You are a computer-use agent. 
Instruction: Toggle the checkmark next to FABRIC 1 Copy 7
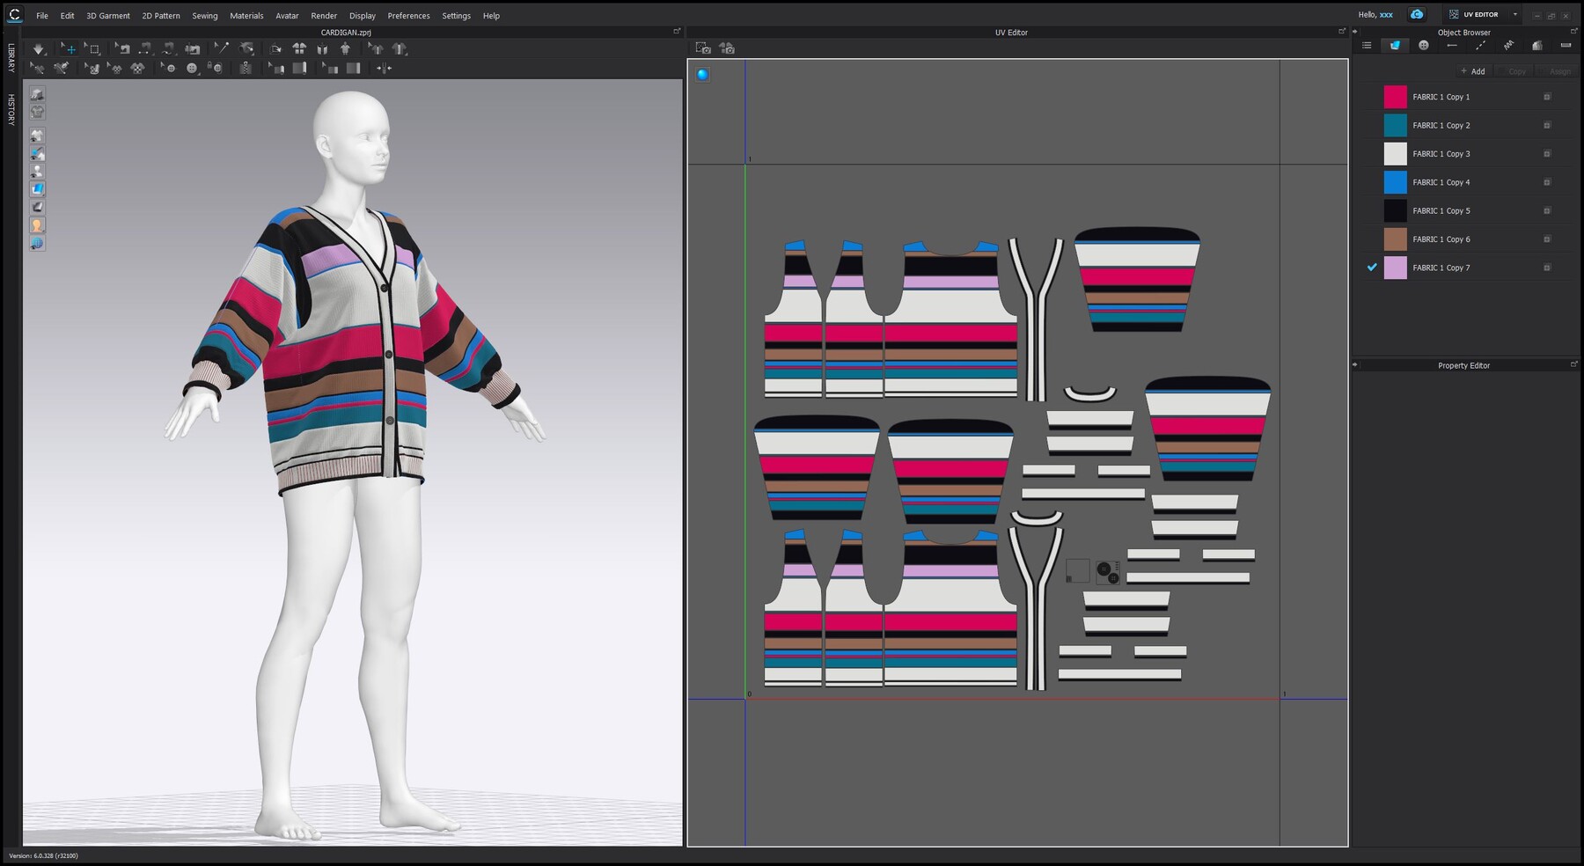click(x=1370, y=267)
